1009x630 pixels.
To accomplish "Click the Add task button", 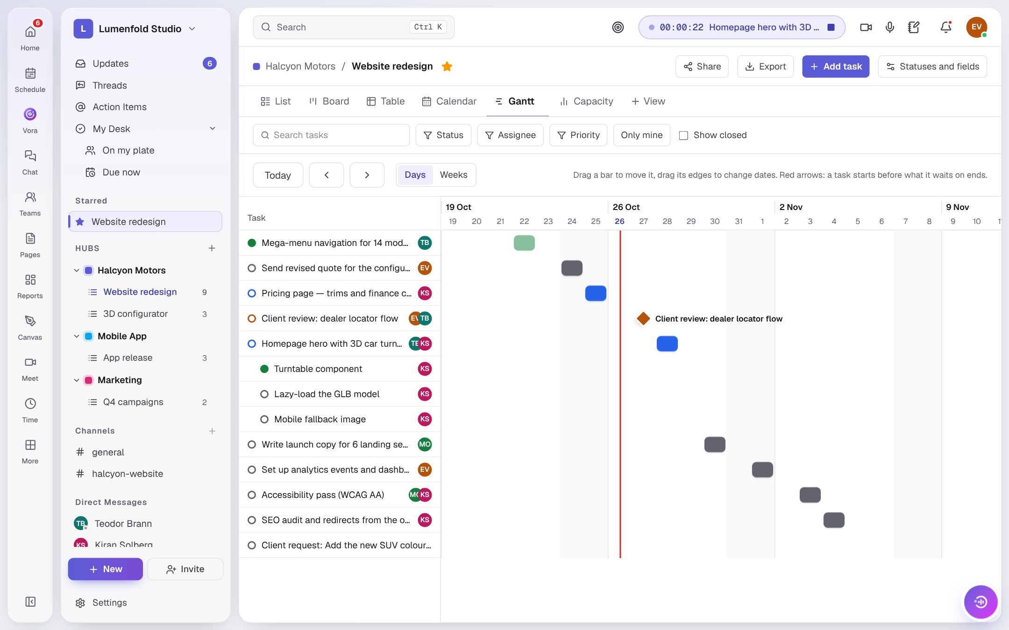I will click(x=836, y=66).
